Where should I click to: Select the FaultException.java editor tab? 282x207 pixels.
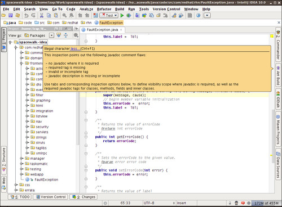click(x=102, y=30)
